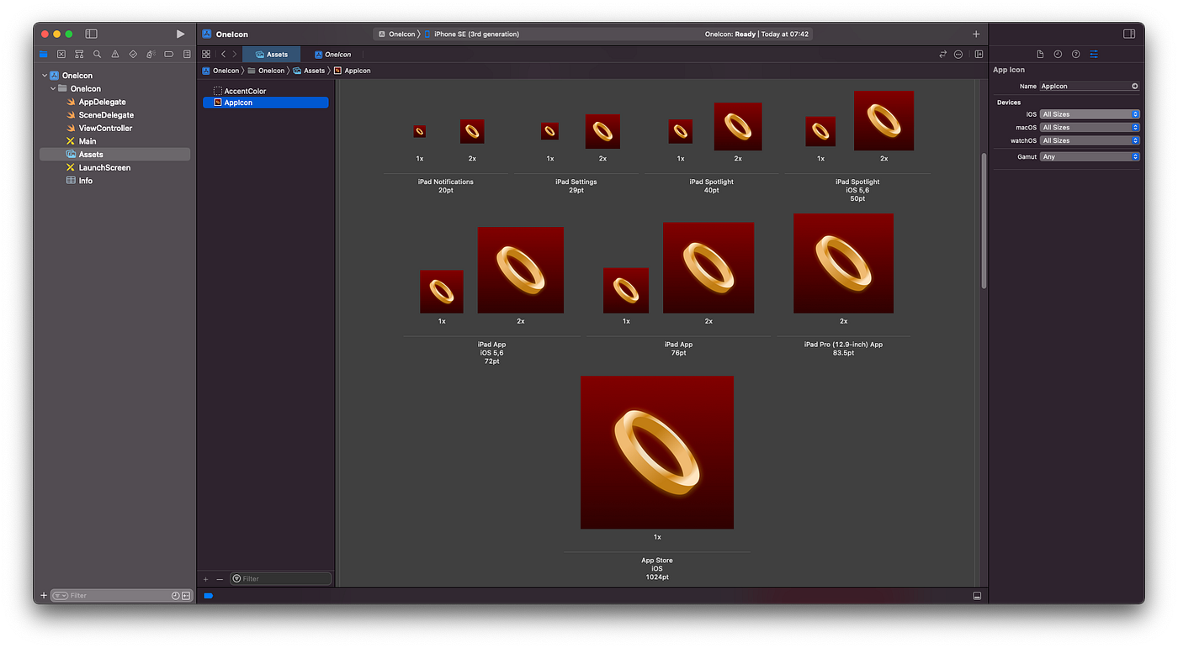Toggle the right inspector panel visibility
This screenshot has height=648, width=1178.
point(1128,34)
